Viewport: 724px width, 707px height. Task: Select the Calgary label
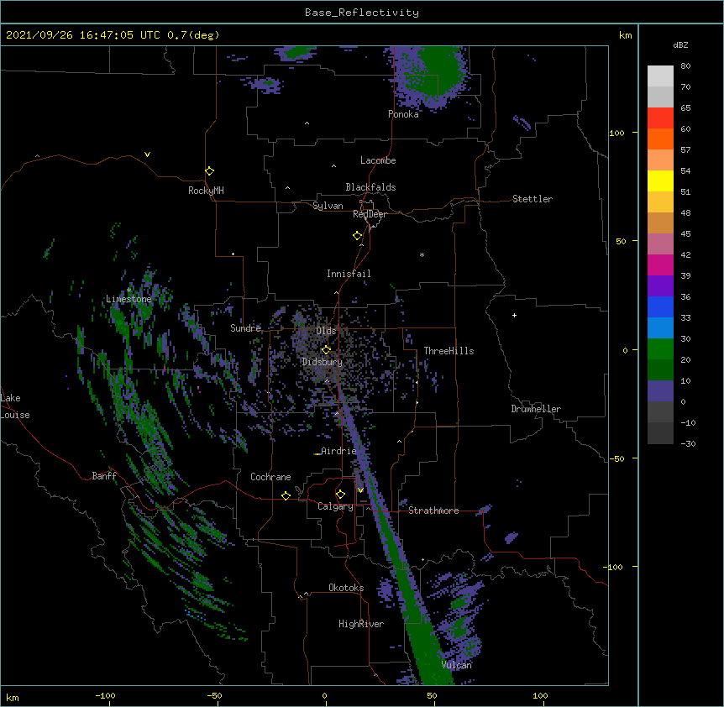click(x=335, y=506)
